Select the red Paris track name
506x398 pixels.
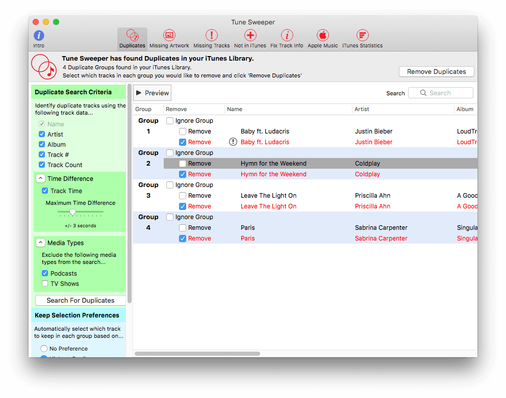[x=248, y=238]
